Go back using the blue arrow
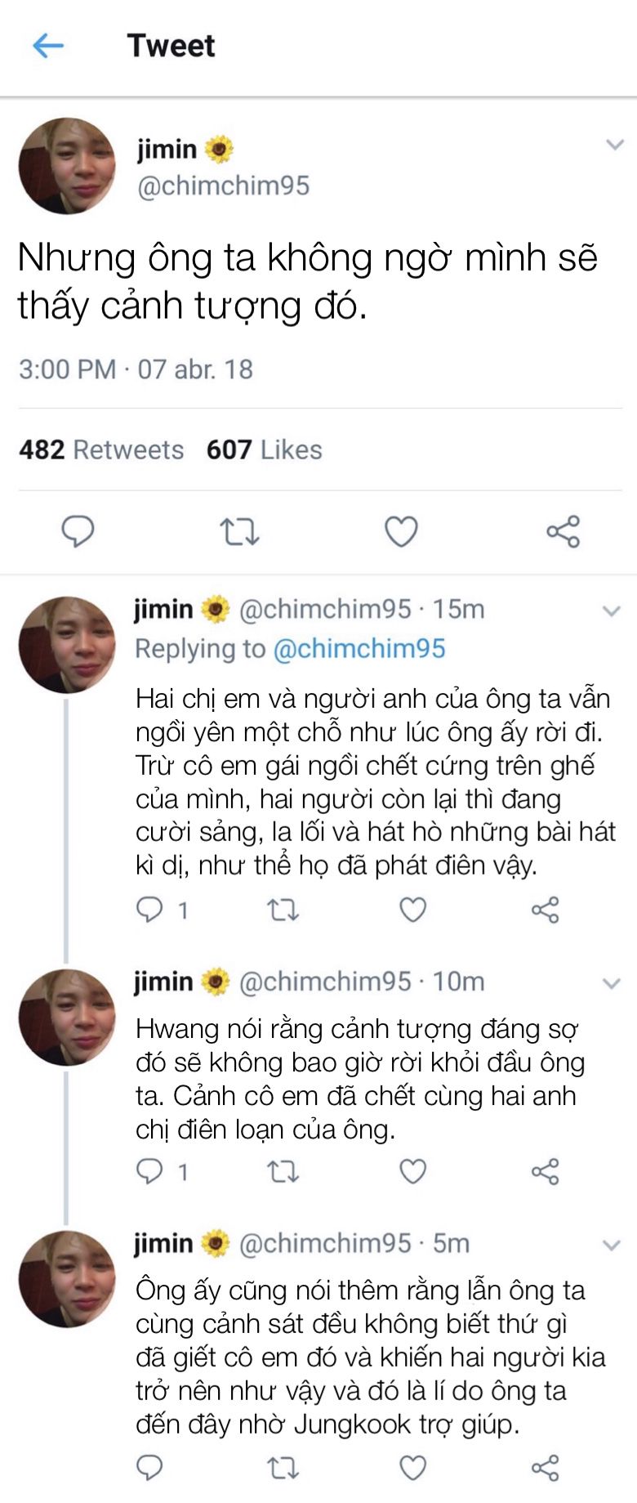The width and height of the screenshot is (637, 1503). click(x=47, y=46)
